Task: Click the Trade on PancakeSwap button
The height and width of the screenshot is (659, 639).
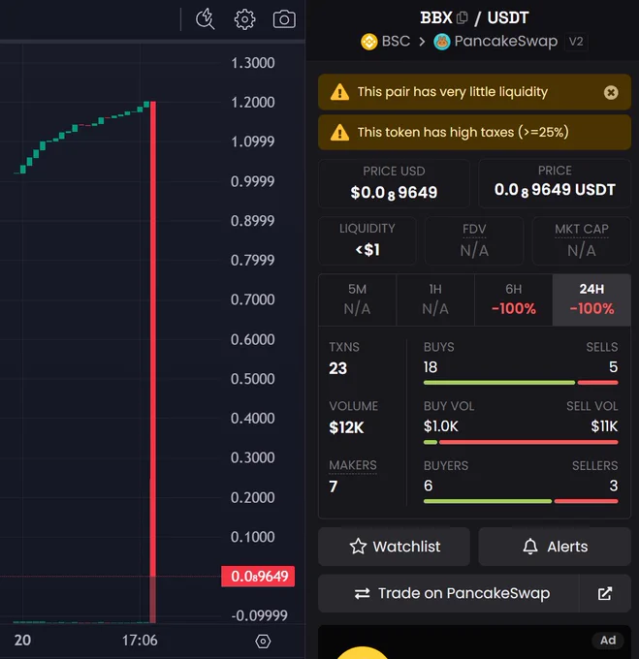Action: point(449,593)
